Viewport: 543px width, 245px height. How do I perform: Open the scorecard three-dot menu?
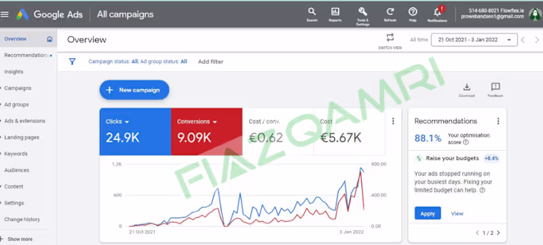(x=393, y=121)
